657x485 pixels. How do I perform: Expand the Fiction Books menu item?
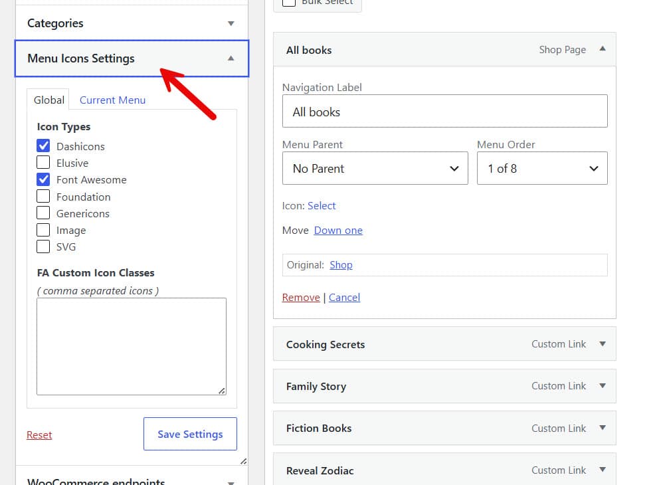click(x=603, y=428)
